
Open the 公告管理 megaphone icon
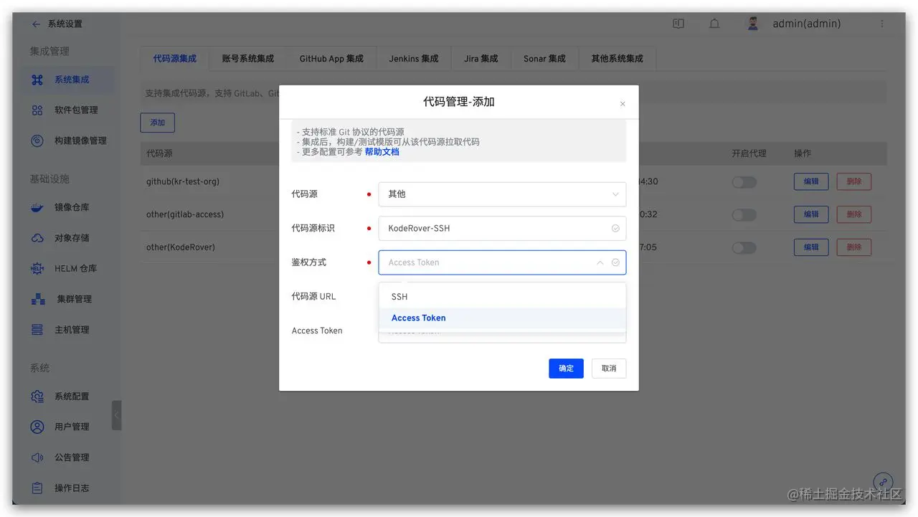[x=37, y=457]
